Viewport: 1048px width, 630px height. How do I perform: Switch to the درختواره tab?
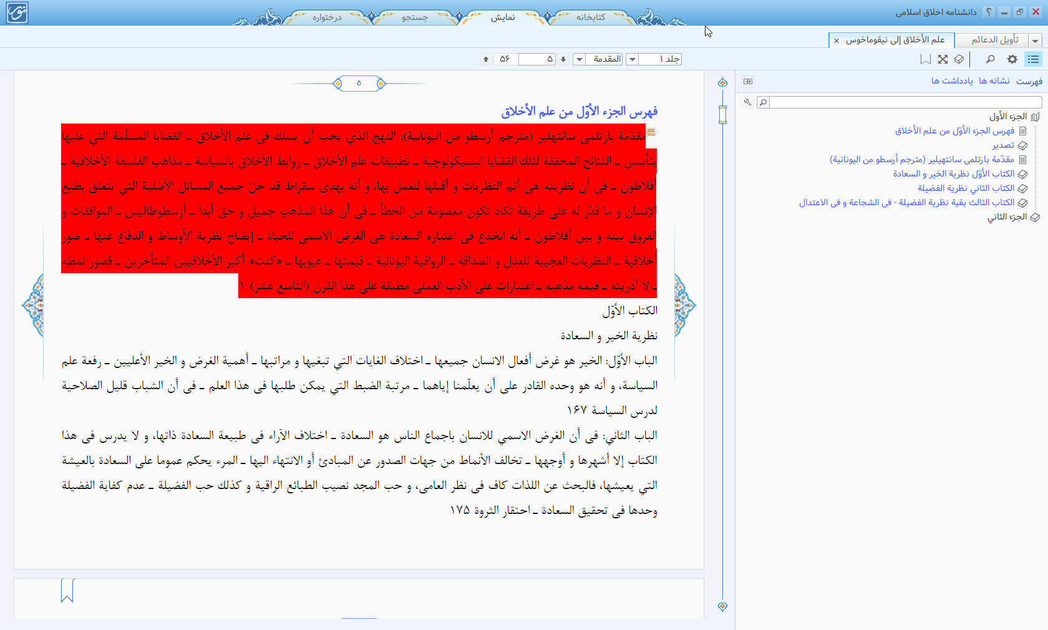click(x=327, y=17)
